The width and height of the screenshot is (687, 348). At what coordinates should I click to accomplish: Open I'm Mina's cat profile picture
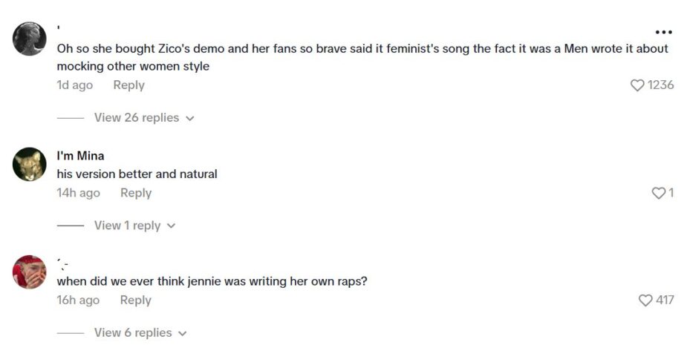point(30,164)
